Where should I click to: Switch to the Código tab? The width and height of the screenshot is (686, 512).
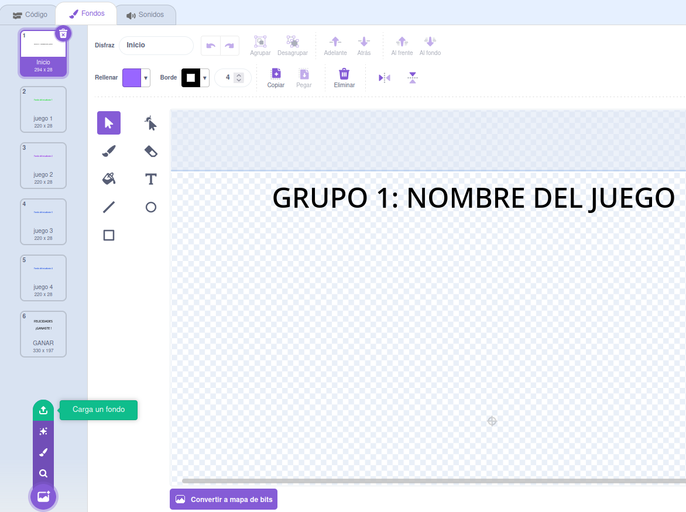pyautogui.click(x=29, y=14)
